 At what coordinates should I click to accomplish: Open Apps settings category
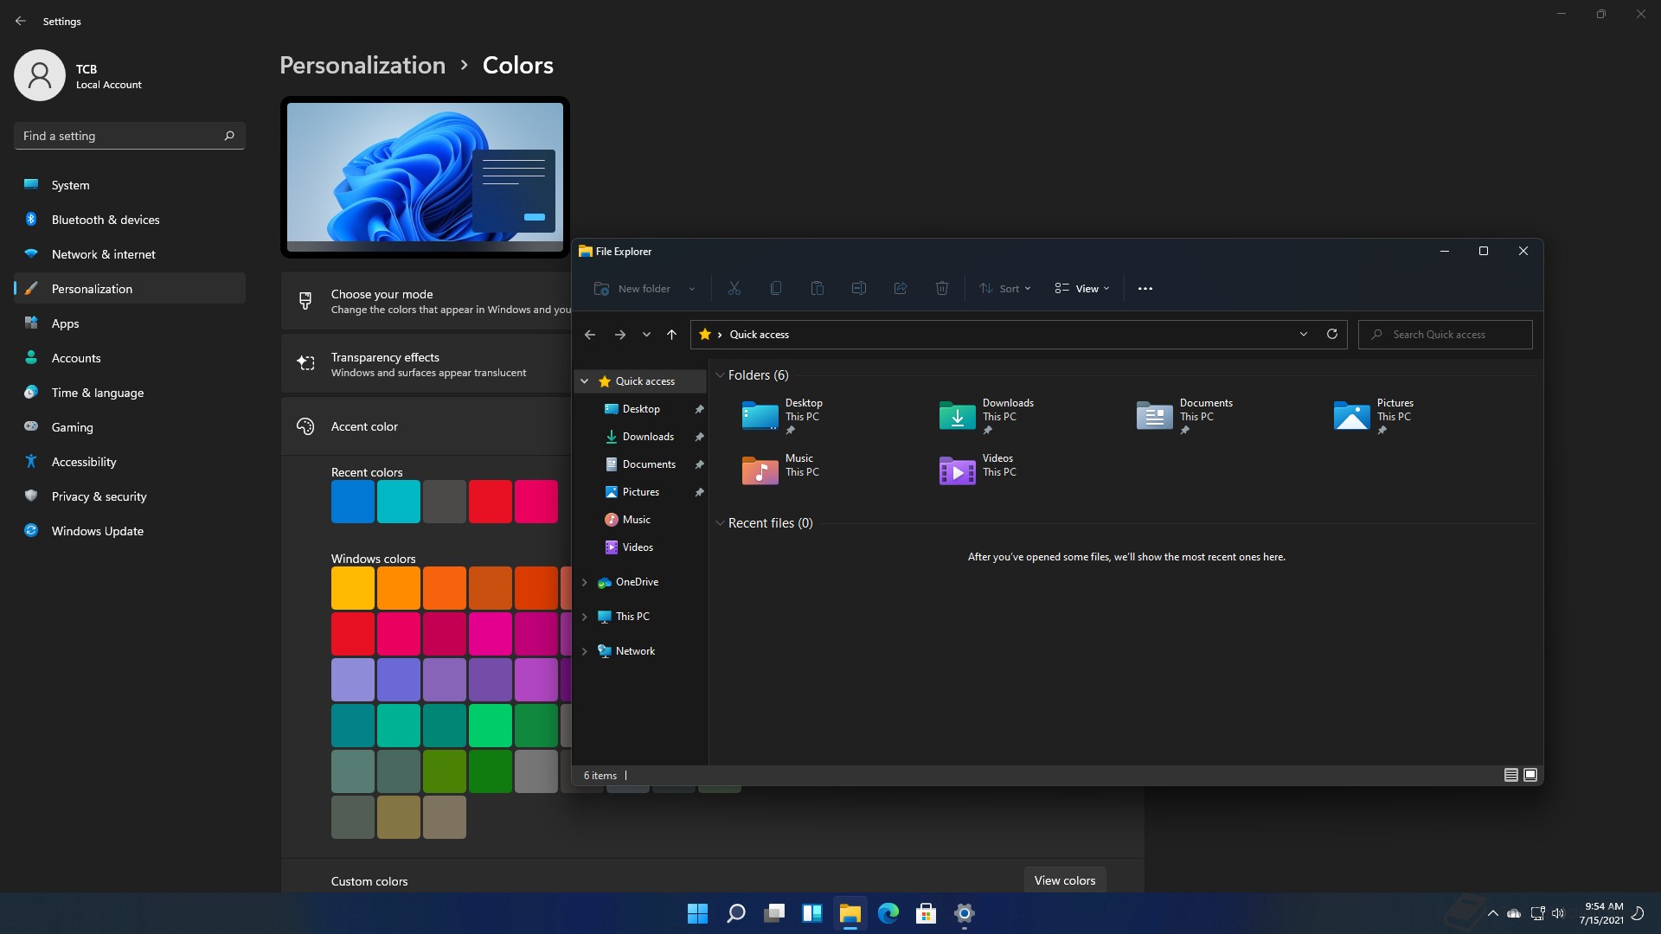tap(130, 323)
